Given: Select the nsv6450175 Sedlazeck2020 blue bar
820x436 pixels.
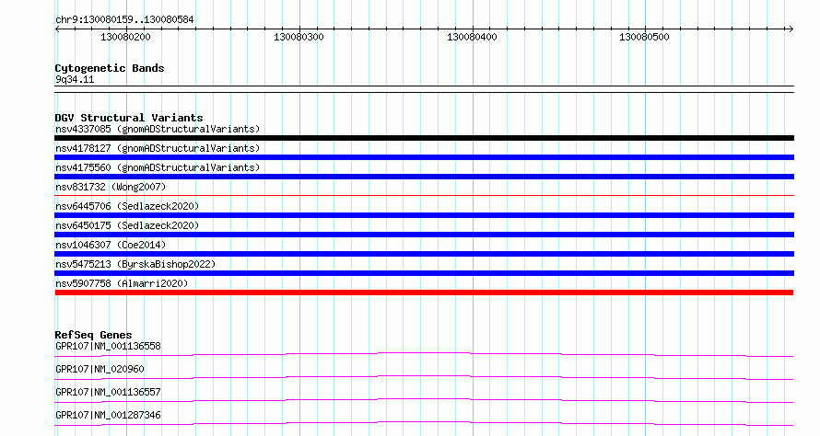Looking at the screenshot, I should point(424,235).
